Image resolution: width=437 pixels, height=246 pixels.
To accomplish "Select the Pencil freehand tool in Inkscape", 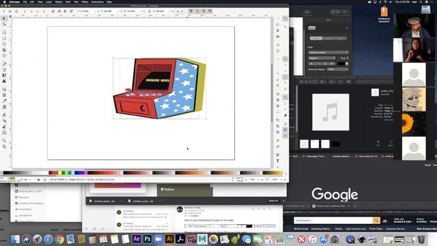I will click(x=4, y=64).
